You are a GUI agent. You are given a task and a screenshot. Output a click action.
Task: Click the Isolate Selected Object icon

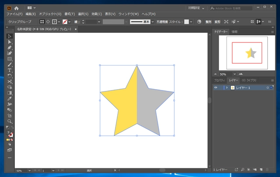(x=226, y=22)
